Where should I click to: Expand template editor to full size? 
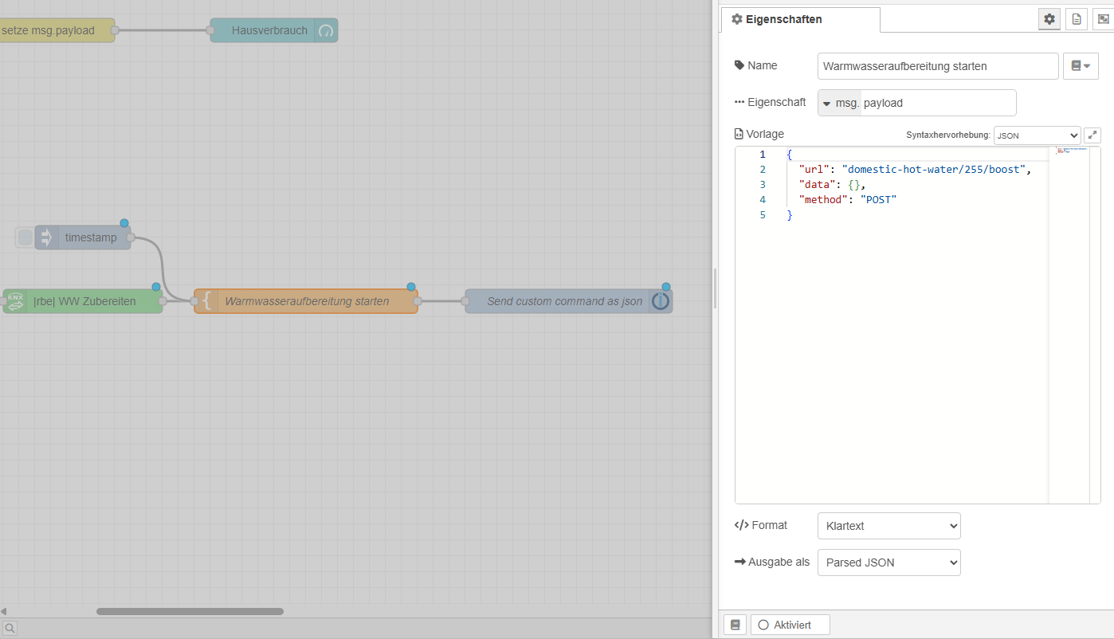[1092, 135]
